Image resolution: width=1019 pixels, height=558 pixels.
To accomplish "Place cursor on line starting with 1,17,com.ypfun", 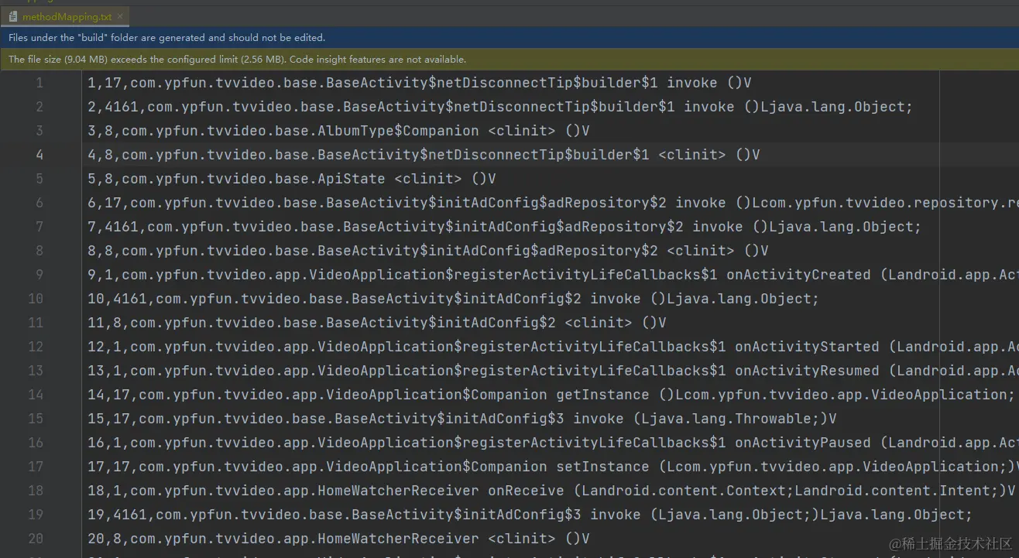I will point(419,83).
